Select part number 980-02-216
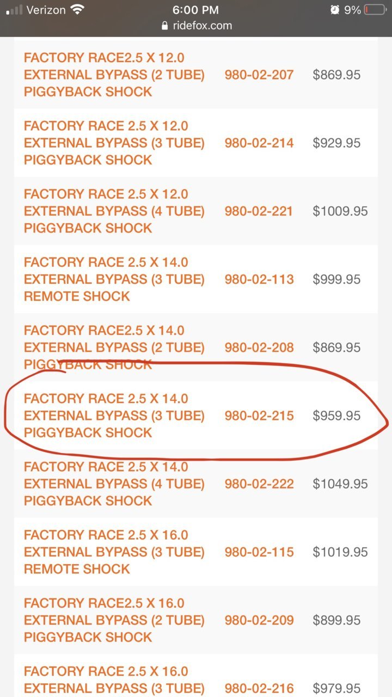 tap(259, 688)
